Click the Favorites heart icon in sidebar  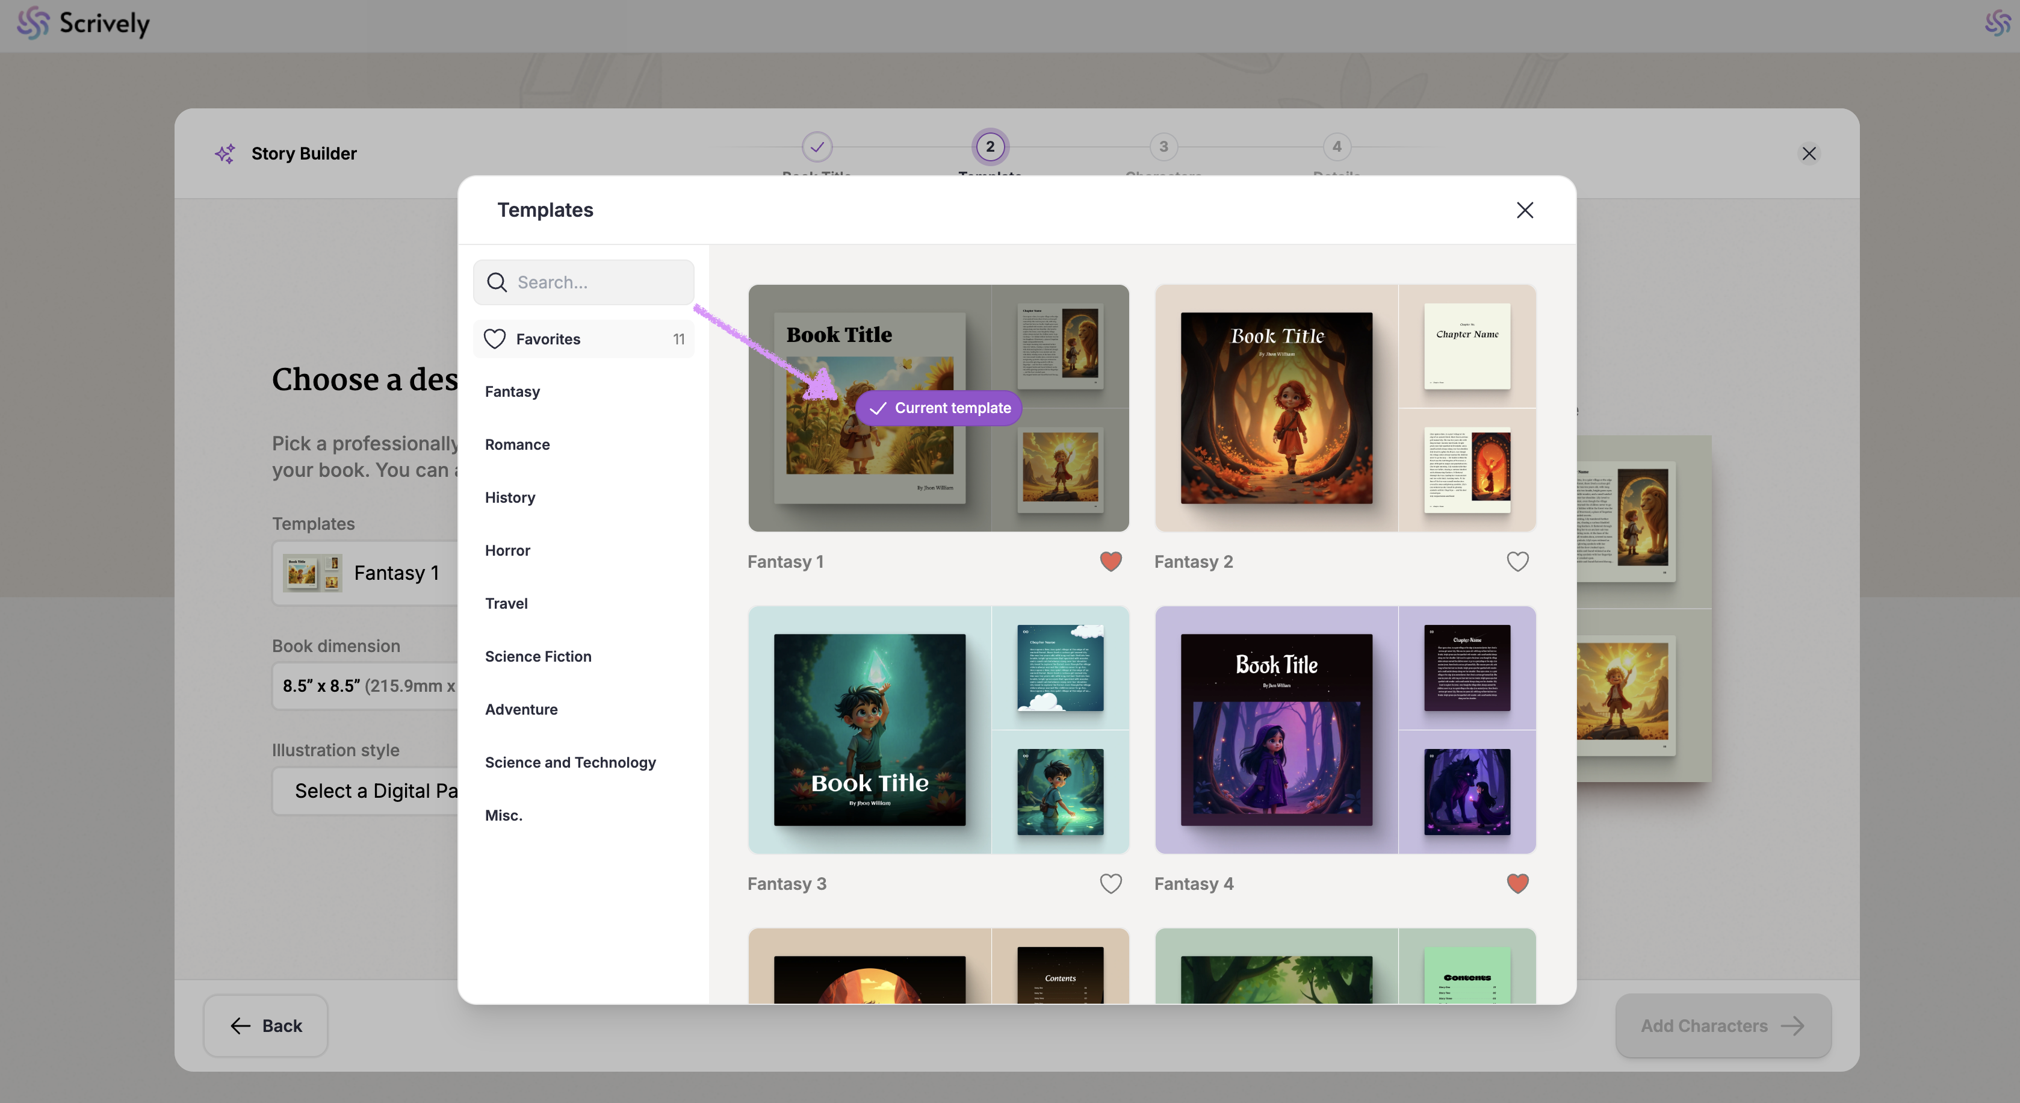495,339
